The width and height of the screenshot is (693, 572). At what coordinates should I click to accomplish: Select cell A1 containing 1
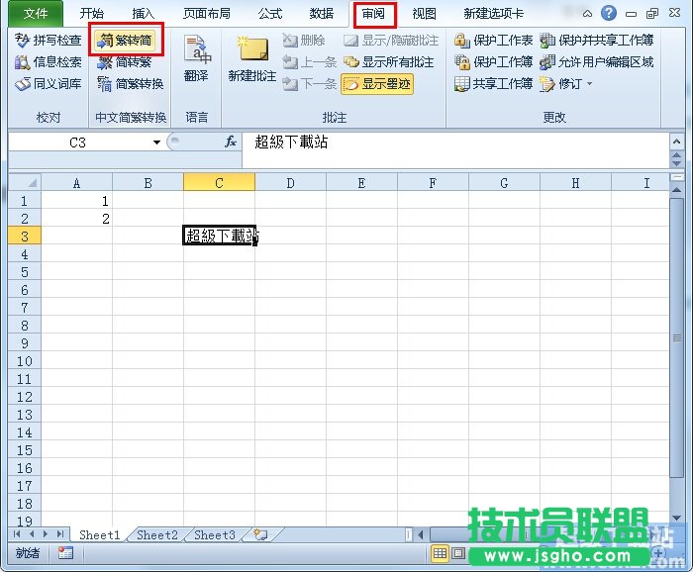tap(76, 201)
